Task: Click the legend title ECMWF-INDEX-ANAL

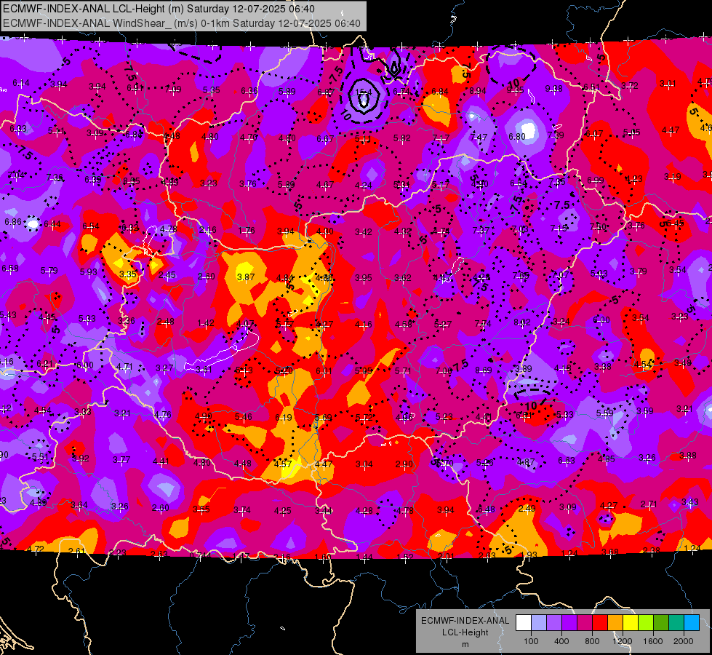Action: tap(465, 621)
